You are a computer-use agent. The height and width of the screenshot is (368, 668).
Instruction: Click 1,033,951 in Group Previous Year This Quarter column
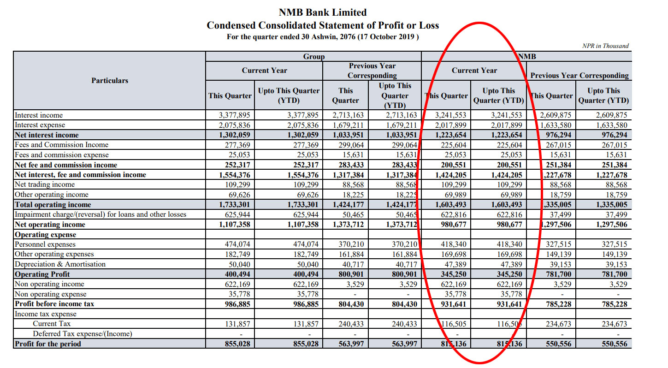(348, 135)
